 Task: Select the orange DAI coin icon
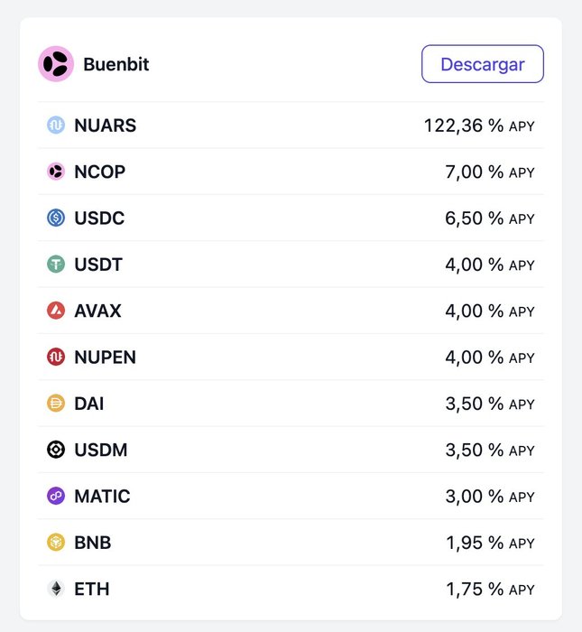pos(56,403)
